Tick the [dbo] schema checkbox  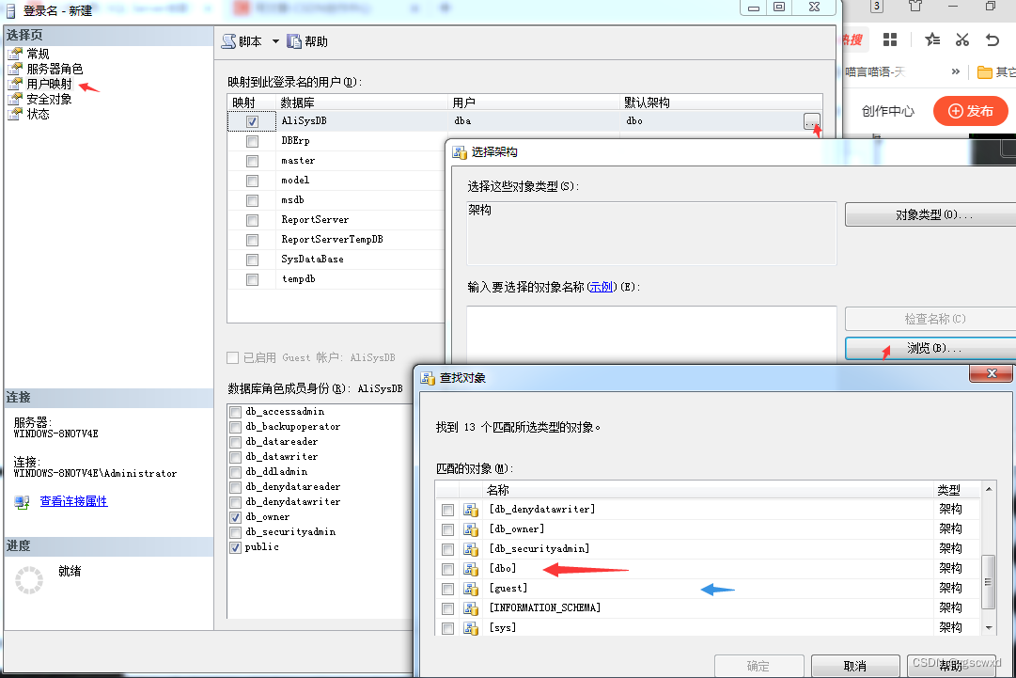(447, 569)
